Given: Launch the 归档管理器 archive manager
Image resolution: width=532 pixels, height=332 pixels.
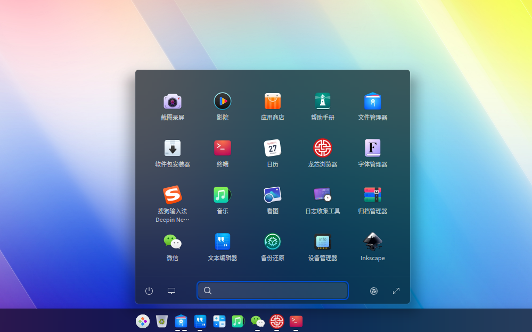Looking at the screenshot, I should pyautogui.click(x=373, y=195).
